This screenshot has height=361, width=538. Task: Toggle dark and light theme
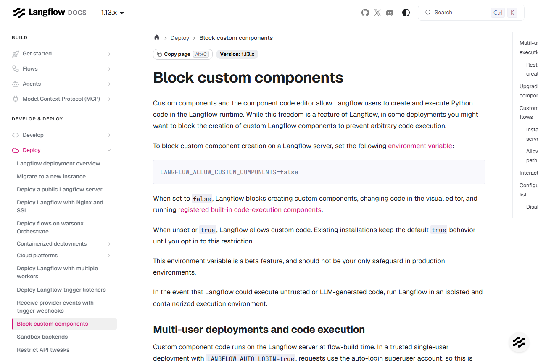coord(406,13)
